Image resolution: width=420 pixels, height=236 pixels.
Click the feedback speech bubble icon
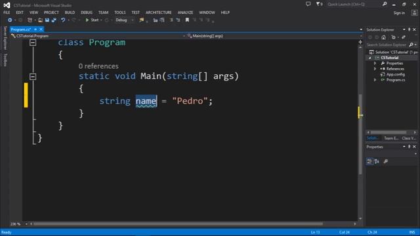pos(308,4)
